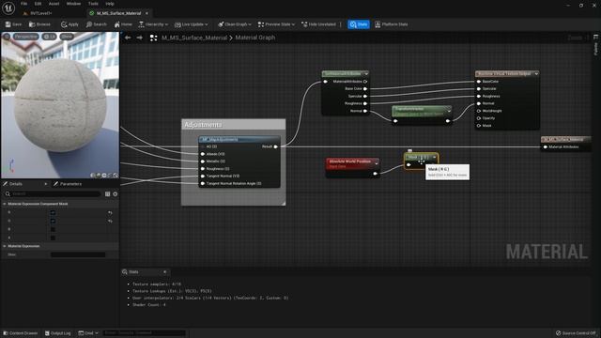Switch to the Parameters panel tab

pos(68,184)
